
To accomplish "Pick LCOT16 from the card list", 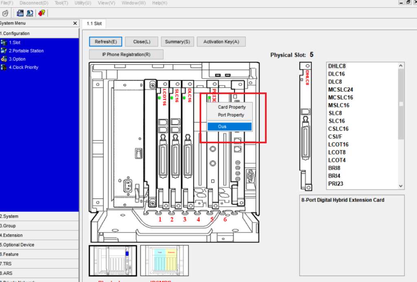I will pyautogui.click(x=338, y=144).
